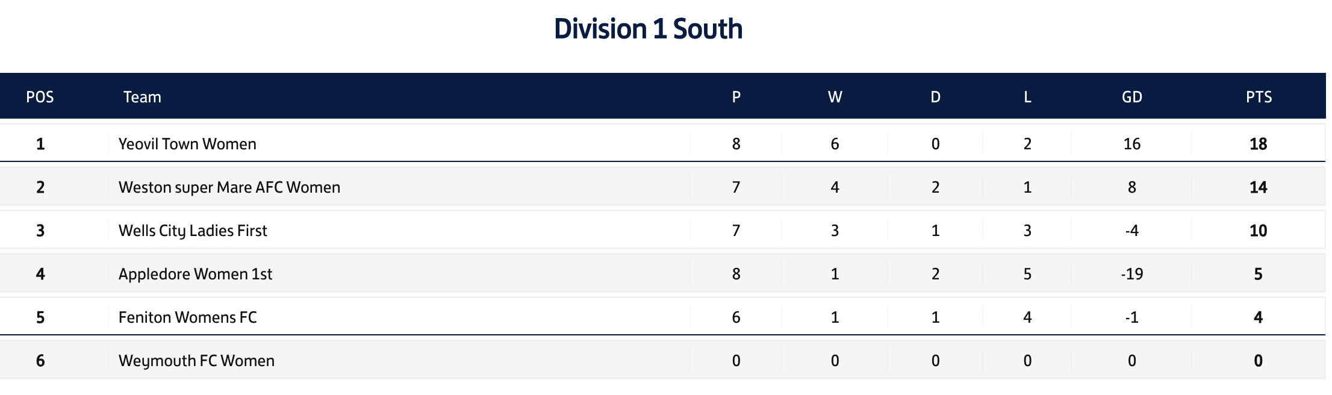Click the D (draws) column header
This screenshot has width=1332, height=395.
pos(935,97)
